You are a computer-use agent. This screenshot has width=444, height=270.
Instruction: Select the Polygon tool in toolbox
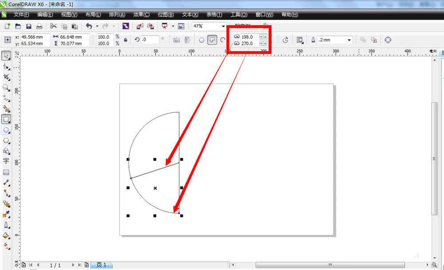(6, 141)
